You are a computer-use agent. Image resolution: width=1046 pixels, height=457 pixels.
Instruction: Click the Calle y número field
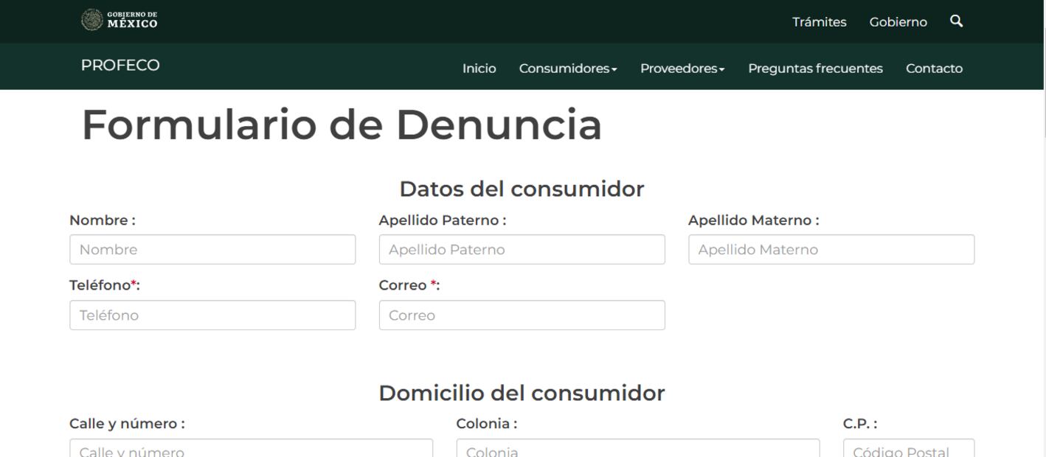point(251,449)
